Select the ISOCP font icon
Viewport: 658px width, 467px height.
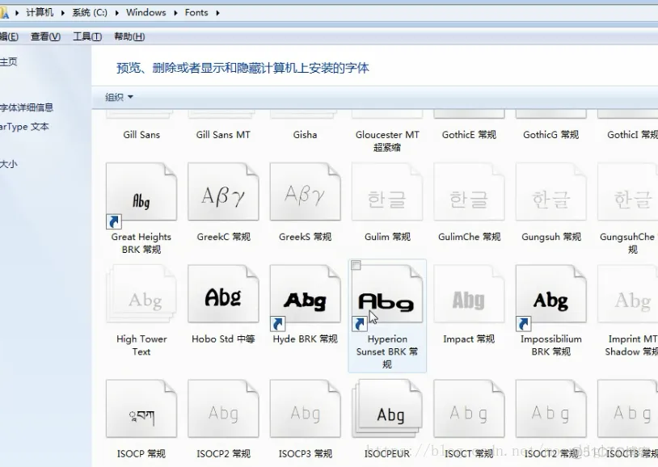point(141,409)
